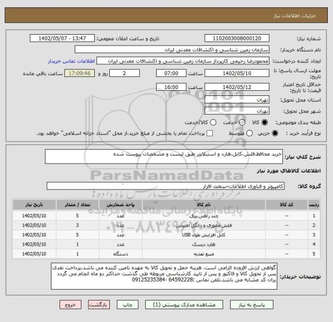
Task: Click the جزئیات اطلاعات نیاز page title
Action: pos(295,16)
